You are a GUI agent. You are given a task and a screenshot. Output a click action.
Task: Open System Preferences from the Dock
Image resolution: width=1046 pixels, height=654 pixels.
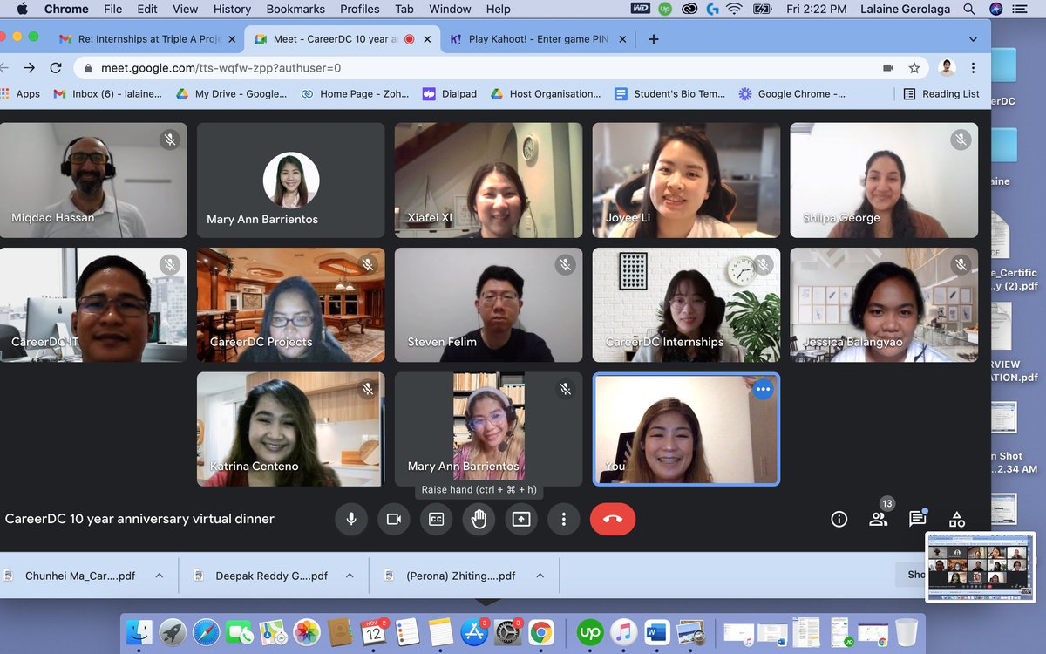point(507,632)
